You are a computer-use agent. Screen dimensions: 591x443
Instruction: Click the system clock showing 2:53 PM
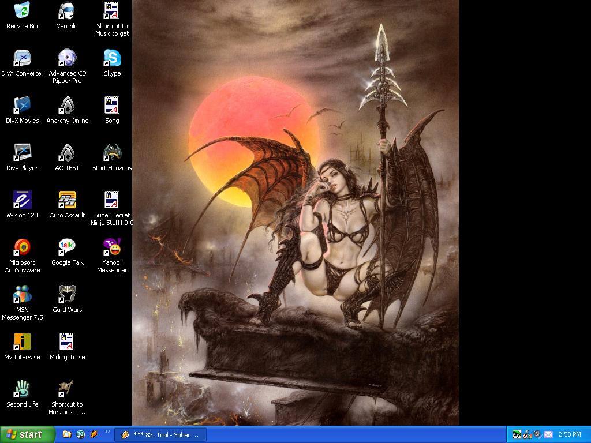[570, 434]
